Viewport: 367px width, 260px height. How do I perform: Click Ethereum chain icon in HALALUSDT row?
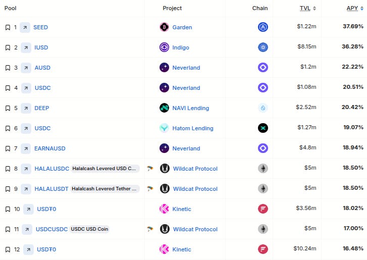tap(263, 189)
